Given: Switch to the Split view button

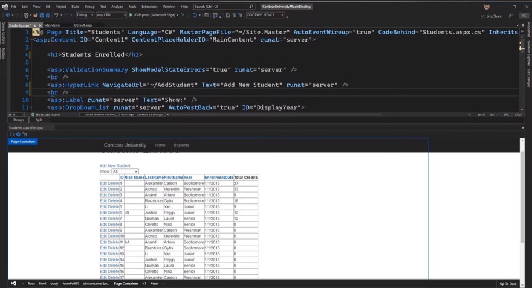Looking at the screenshot, I should pos(39,120).
